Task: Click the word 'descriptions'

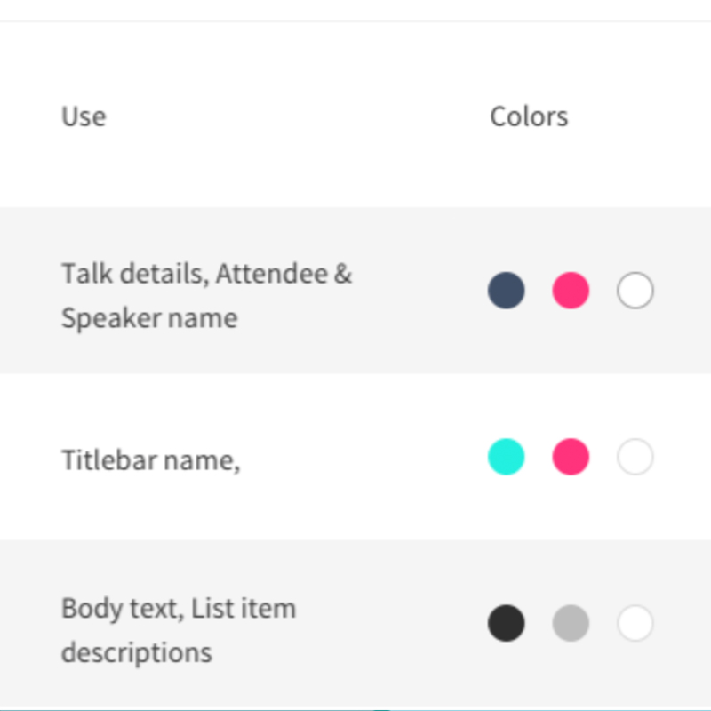Action: click(x=137, y=653)
